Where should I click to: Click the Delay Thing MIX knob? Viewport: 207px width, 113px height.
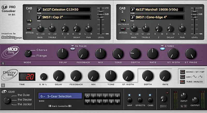pos(93,76)
